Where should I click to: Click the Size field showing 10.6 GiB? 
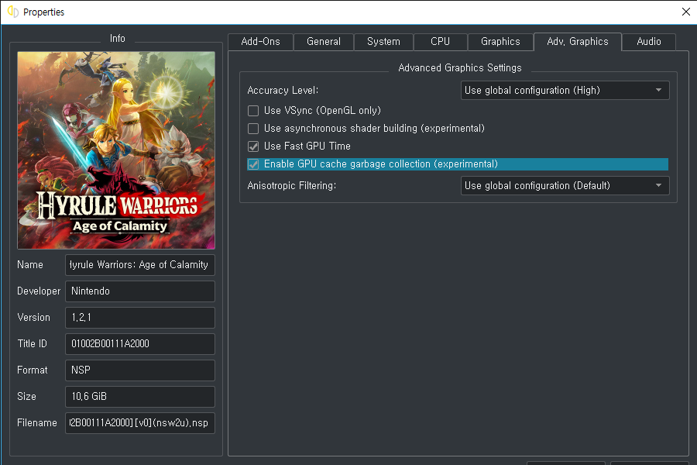tap(140, 397)
